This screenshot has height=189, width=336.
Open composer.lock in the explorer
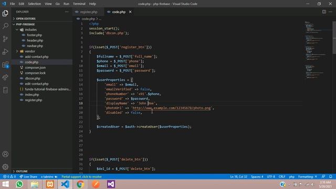35,73
